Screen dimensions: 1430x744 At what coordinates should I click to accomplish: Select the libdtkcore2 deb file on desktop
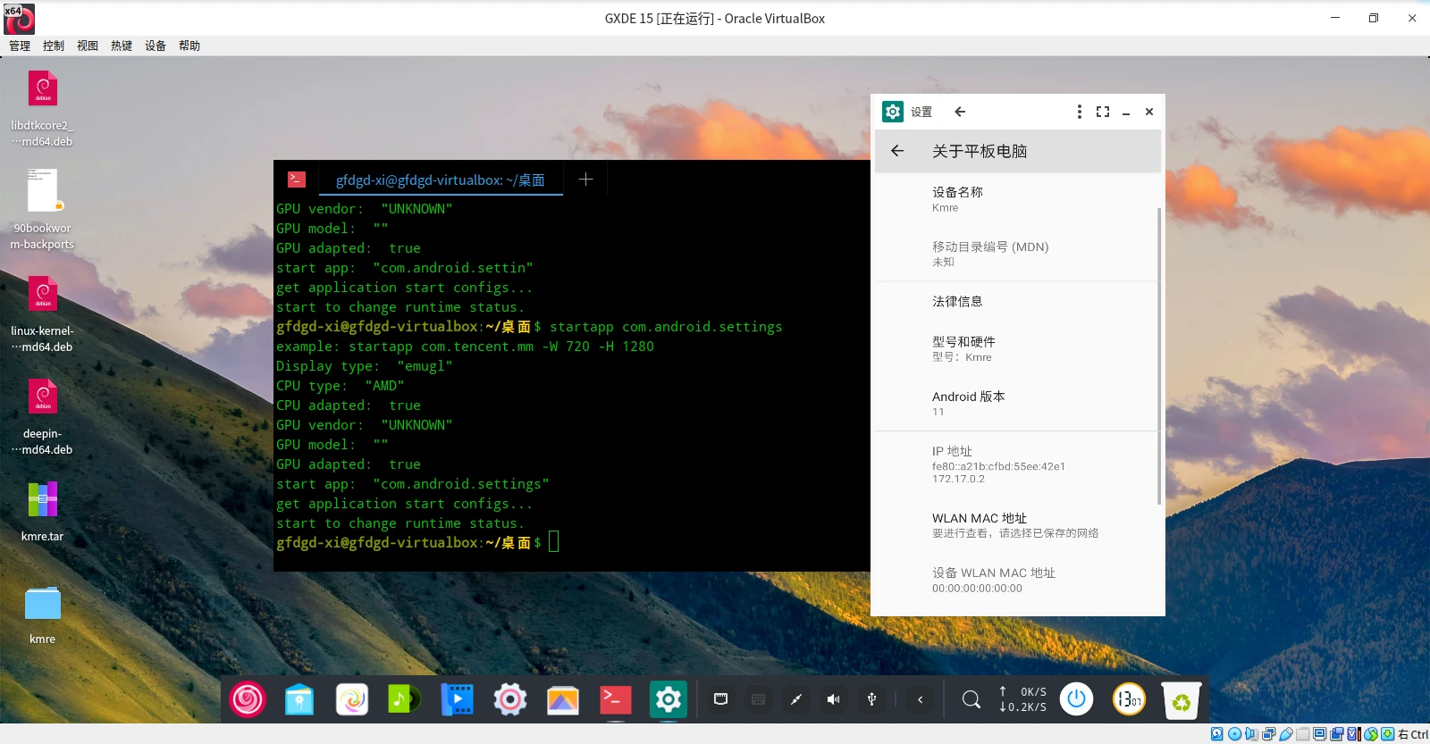43,109
